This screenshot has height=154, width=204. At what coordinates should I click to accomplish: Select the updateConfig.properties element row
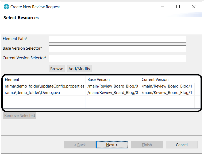pos(102,86)
